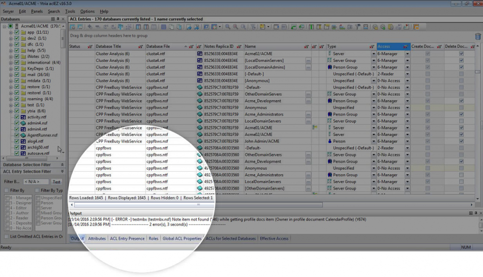Click the orange layout icon at toolbar end
The image size is (483, 277).
tap(416, 27)
